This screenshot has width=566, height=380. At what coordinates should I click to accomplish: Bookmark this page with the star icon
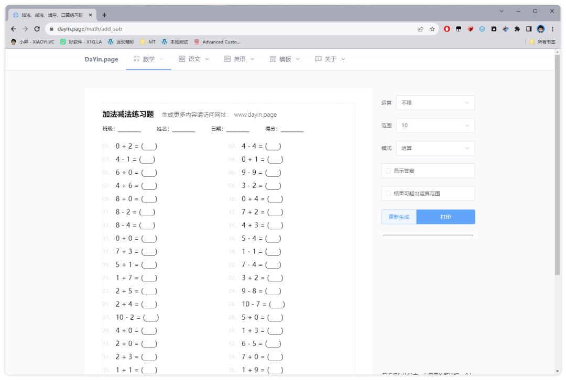[x=432, y=29]
